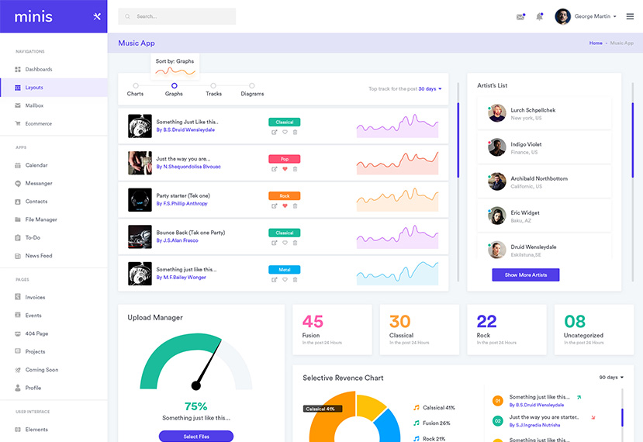Follow the Home breadcrumb link
Screen dimensions: 643x442
595,43
